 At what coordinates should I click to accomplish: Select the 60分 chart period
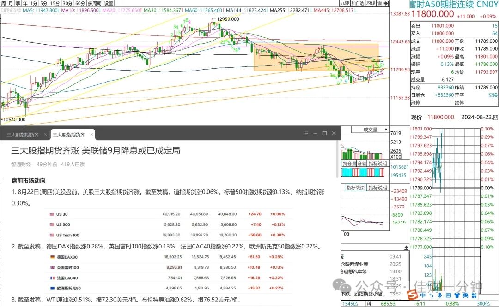[x=80, y=3]
